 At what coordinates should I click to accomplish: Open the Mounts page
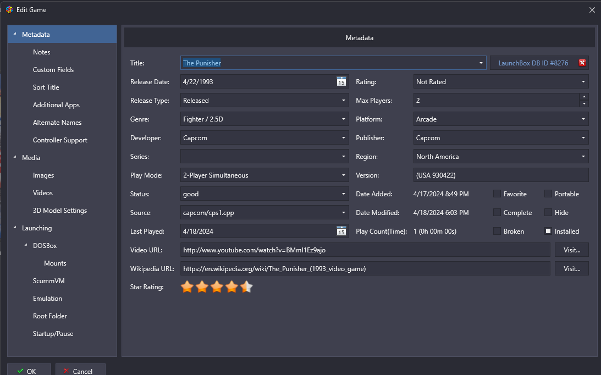(x=55, y=263)
